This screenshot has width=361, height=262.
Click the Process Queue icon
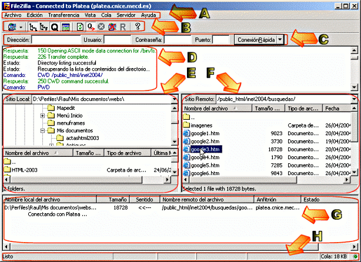[91, 26]
